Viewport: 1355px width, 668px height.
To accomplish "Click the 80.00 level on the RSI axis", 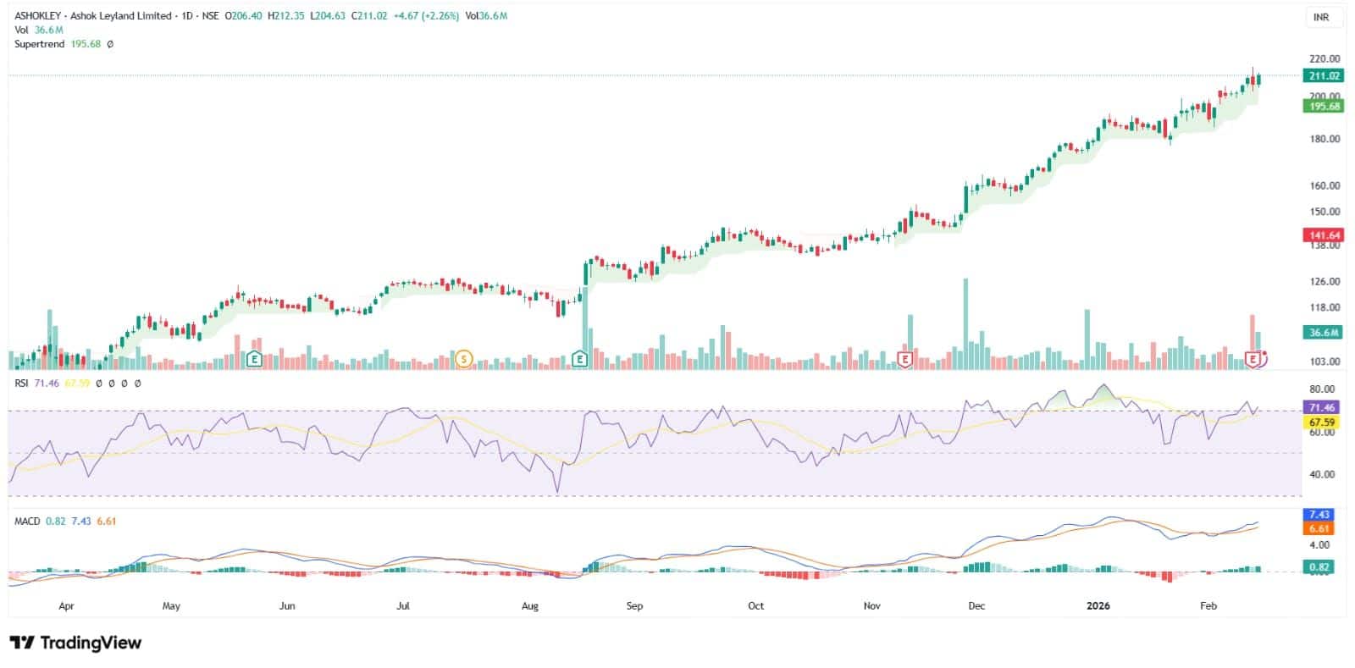I will pyautogui.click(x=1321, y=389).
